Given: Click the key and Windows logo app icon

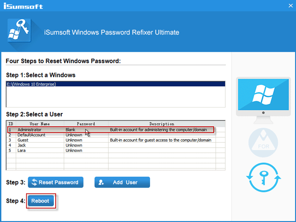Looking at the screenshot, I should (x=19, y=30).
